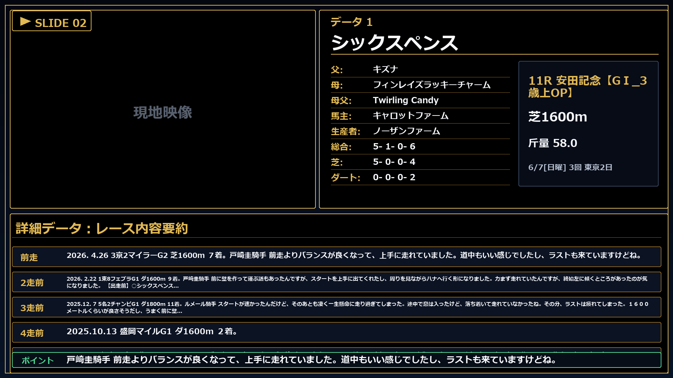Click the weight 斤量 58.0
Viewport: 673px width, 378px height.
coord(552,143)
